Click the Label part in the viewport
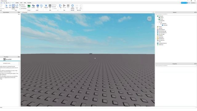This screenshot has width=197, height=111. (90, 54)
